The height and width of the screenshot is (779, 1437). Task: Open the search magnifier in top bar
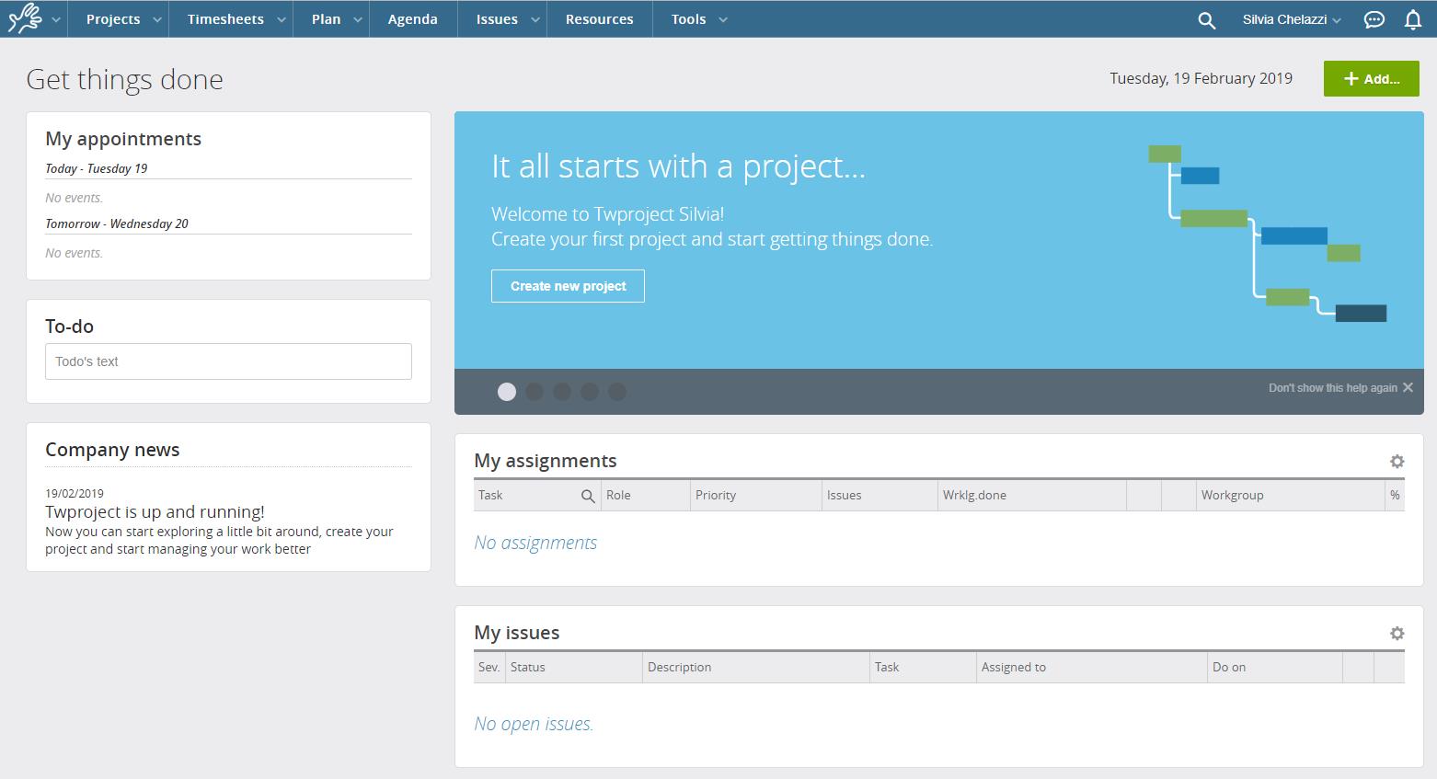(x=1206, y=19)
